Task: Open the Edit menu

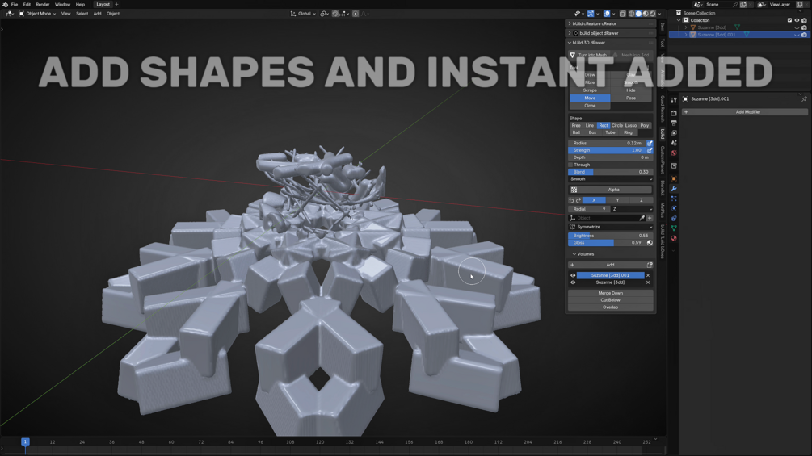Action: pyautogui.click(x=27, y=4)
